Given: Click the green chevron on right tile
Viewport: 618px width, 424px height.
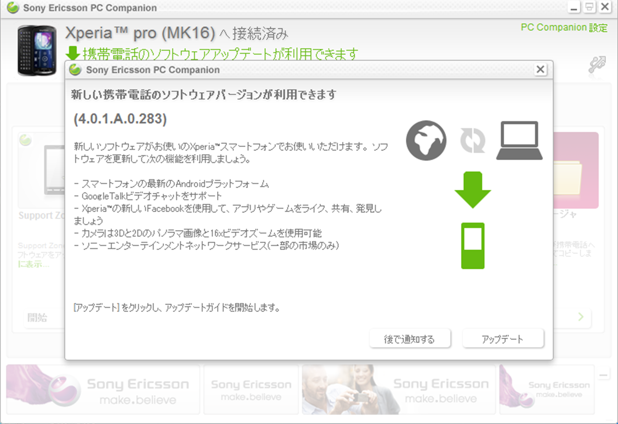Looking at the screenshot, I should pos(581,317).
